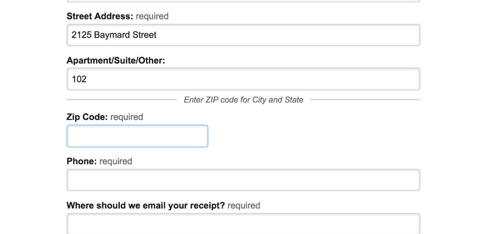Click 'required' text beside Street Address
The image size is (481, 234).
click(152, 16)
